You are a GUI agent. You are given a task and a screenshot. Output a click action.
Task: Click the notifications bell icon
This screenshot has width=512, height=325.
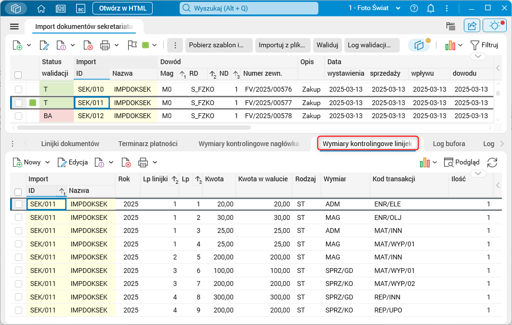pos(431,8)
